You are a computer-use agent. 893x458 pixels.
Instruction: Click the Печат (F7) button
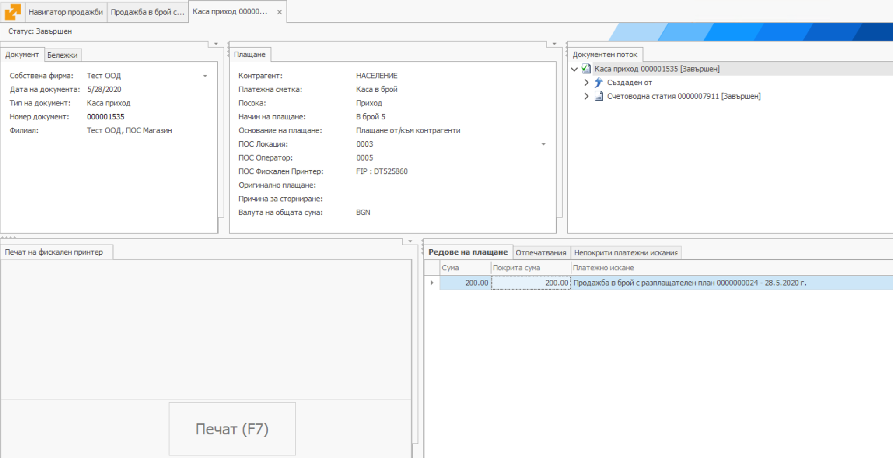click(232, 429)
